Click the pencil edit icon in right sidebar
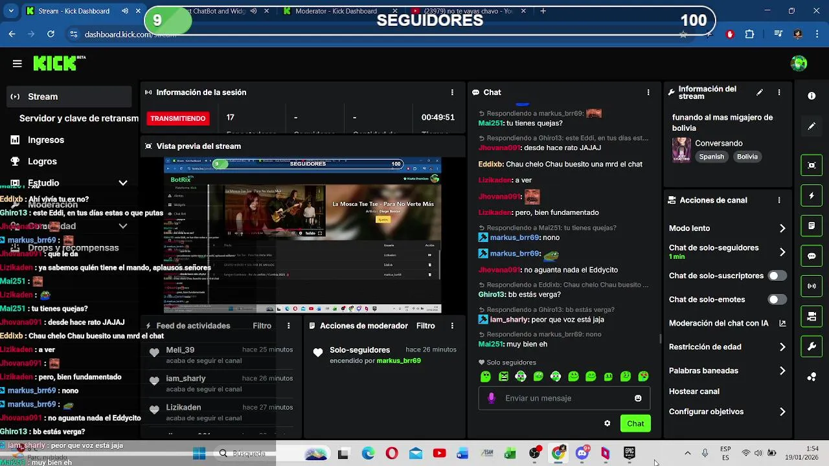 812,126
